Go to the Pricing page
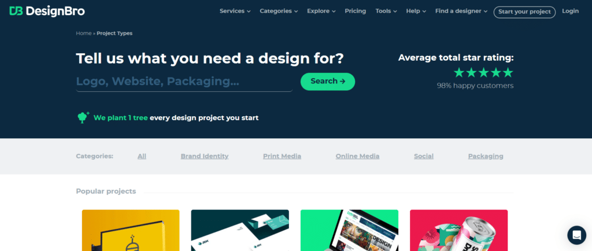592x251 pixels. (x=356, y=12)
